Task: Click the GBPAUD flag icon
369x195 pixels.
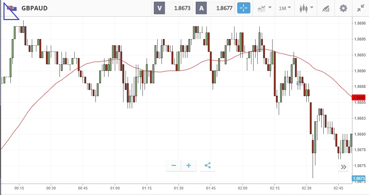Action: click(12, 8)
